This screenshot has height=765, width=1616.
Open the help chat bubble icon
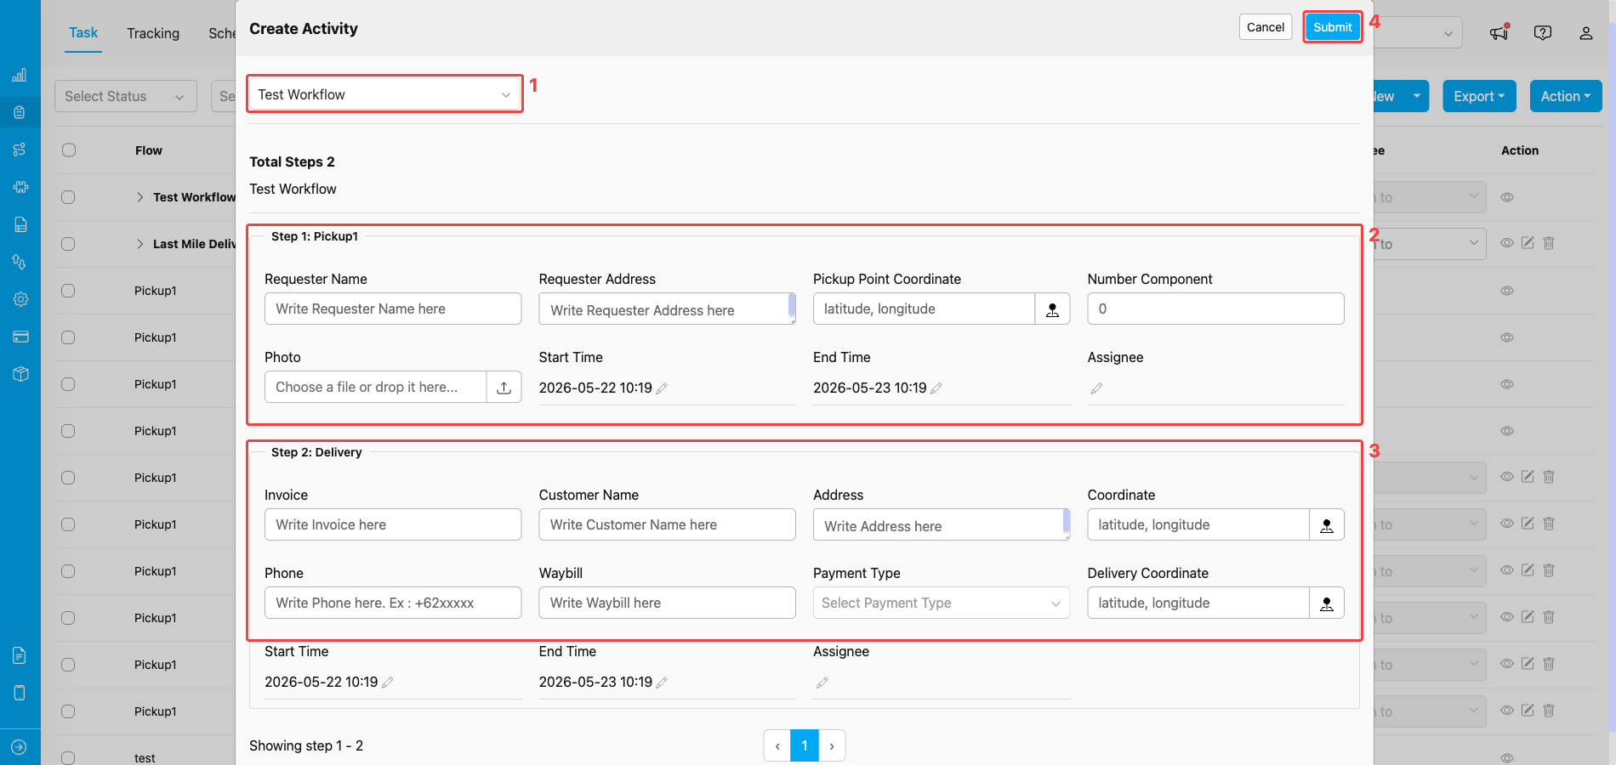1542,32
